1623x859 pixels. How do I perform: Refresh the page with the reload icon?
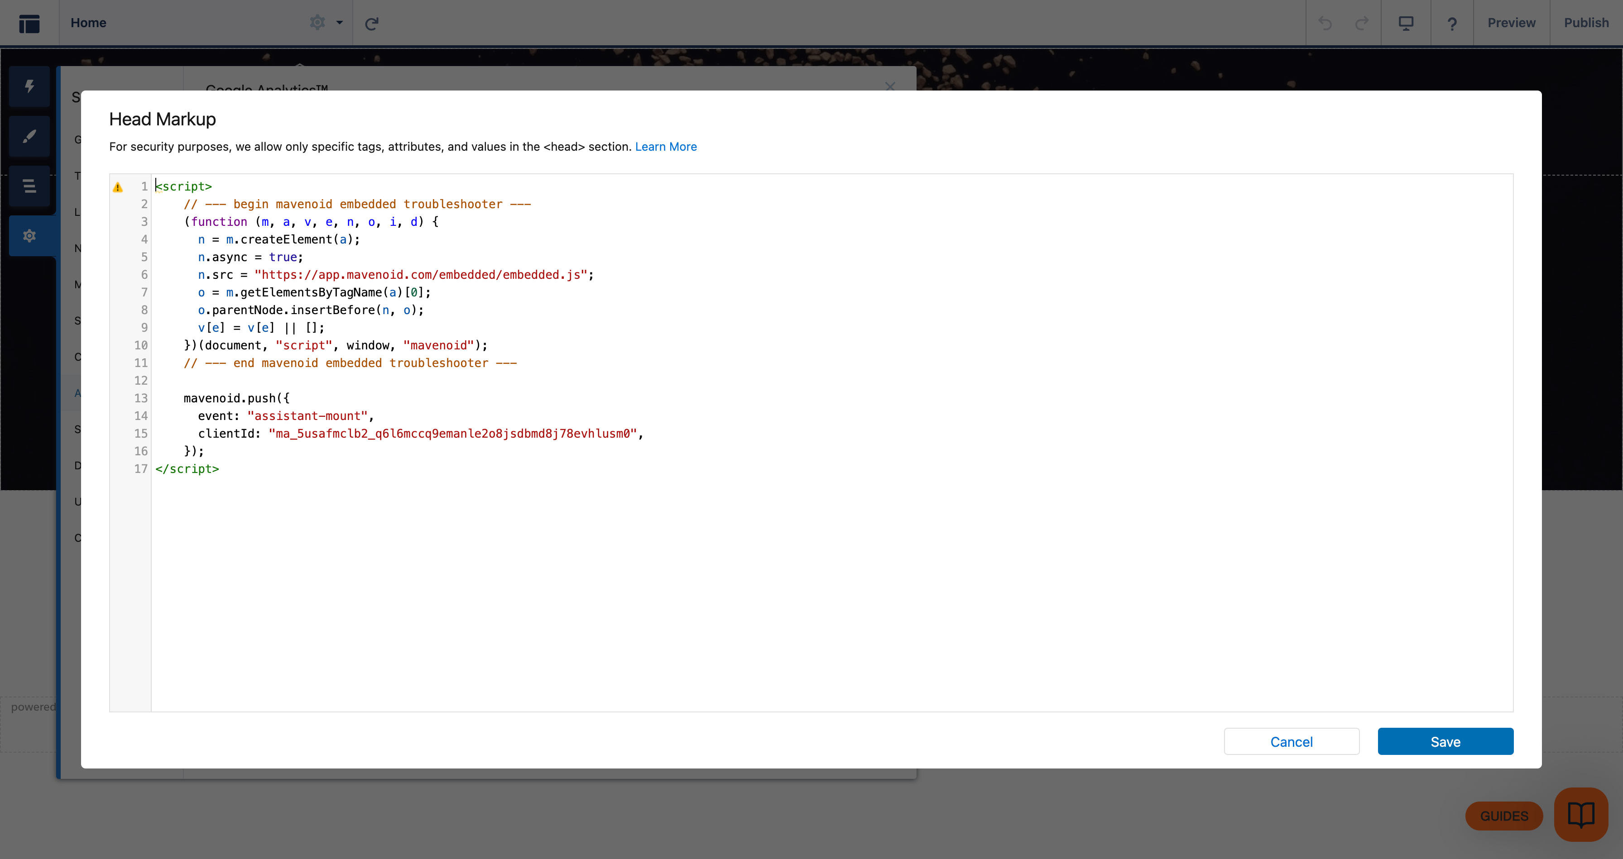pos(372,23)
